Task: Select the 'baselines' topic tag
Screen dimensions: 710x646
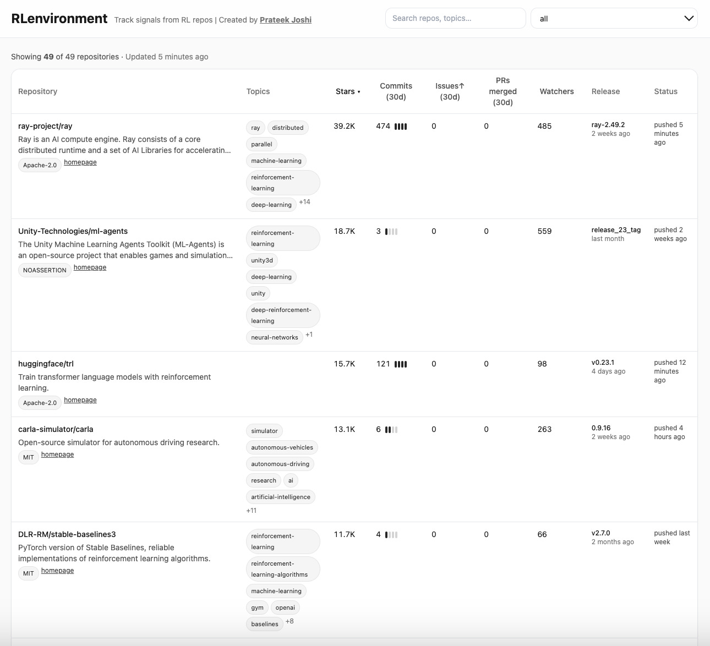Action: (265, 624)
